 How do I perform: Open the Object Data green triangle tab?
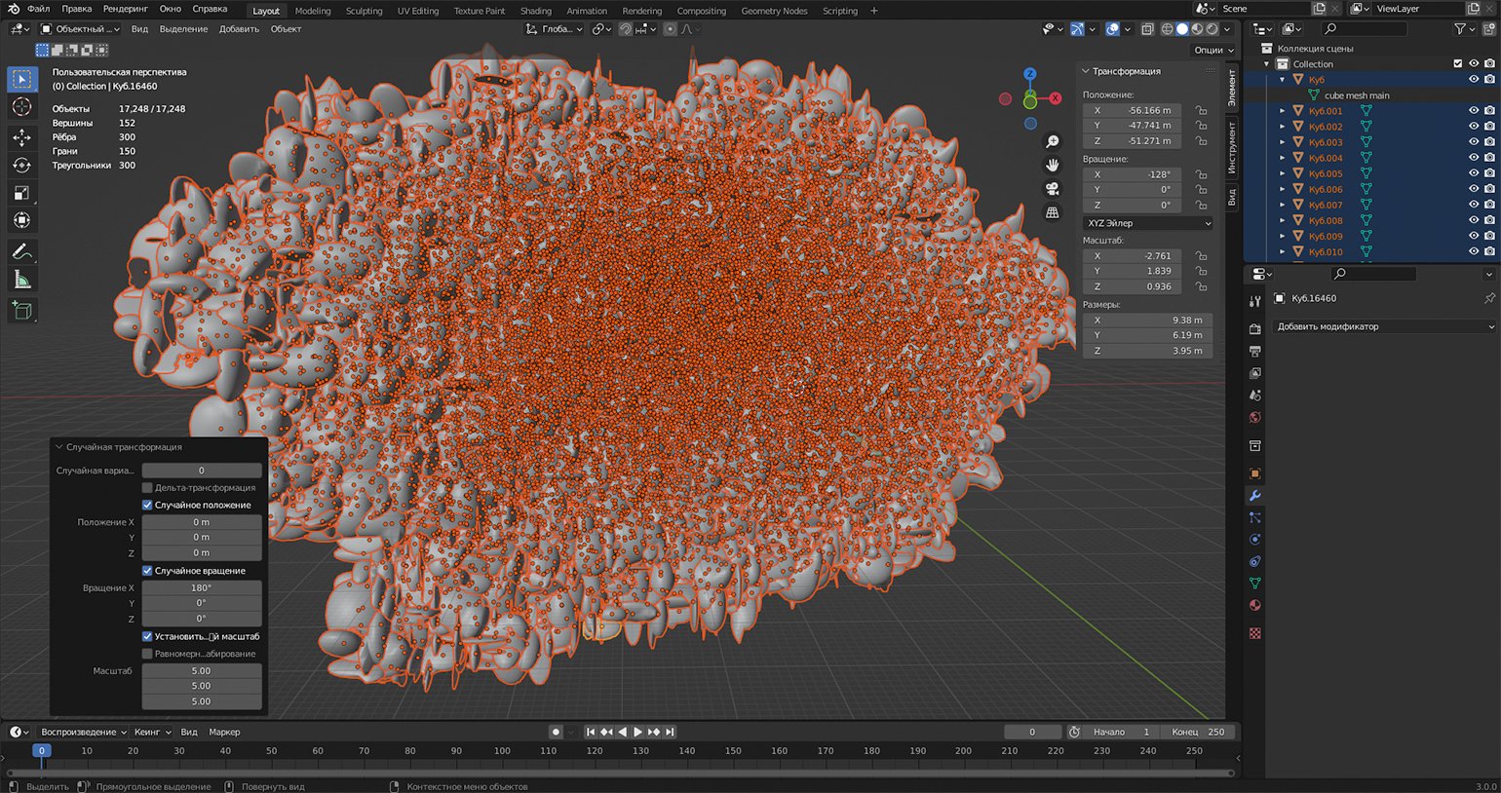pos(1255,584)
